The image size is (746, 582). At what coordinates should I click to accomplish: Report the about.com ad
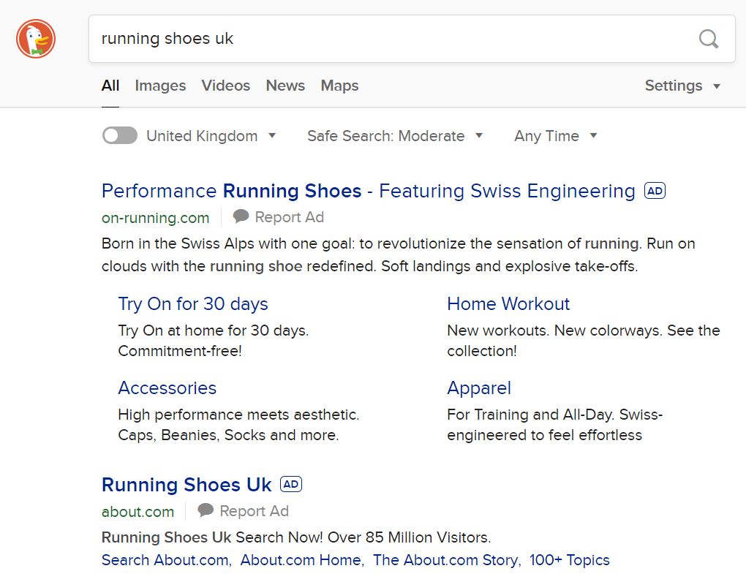[x=254, y=510]
